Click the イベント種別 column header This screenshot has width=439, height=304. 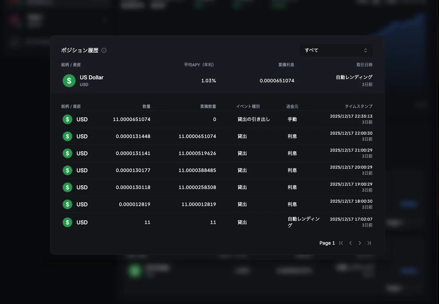click(248, 106)
